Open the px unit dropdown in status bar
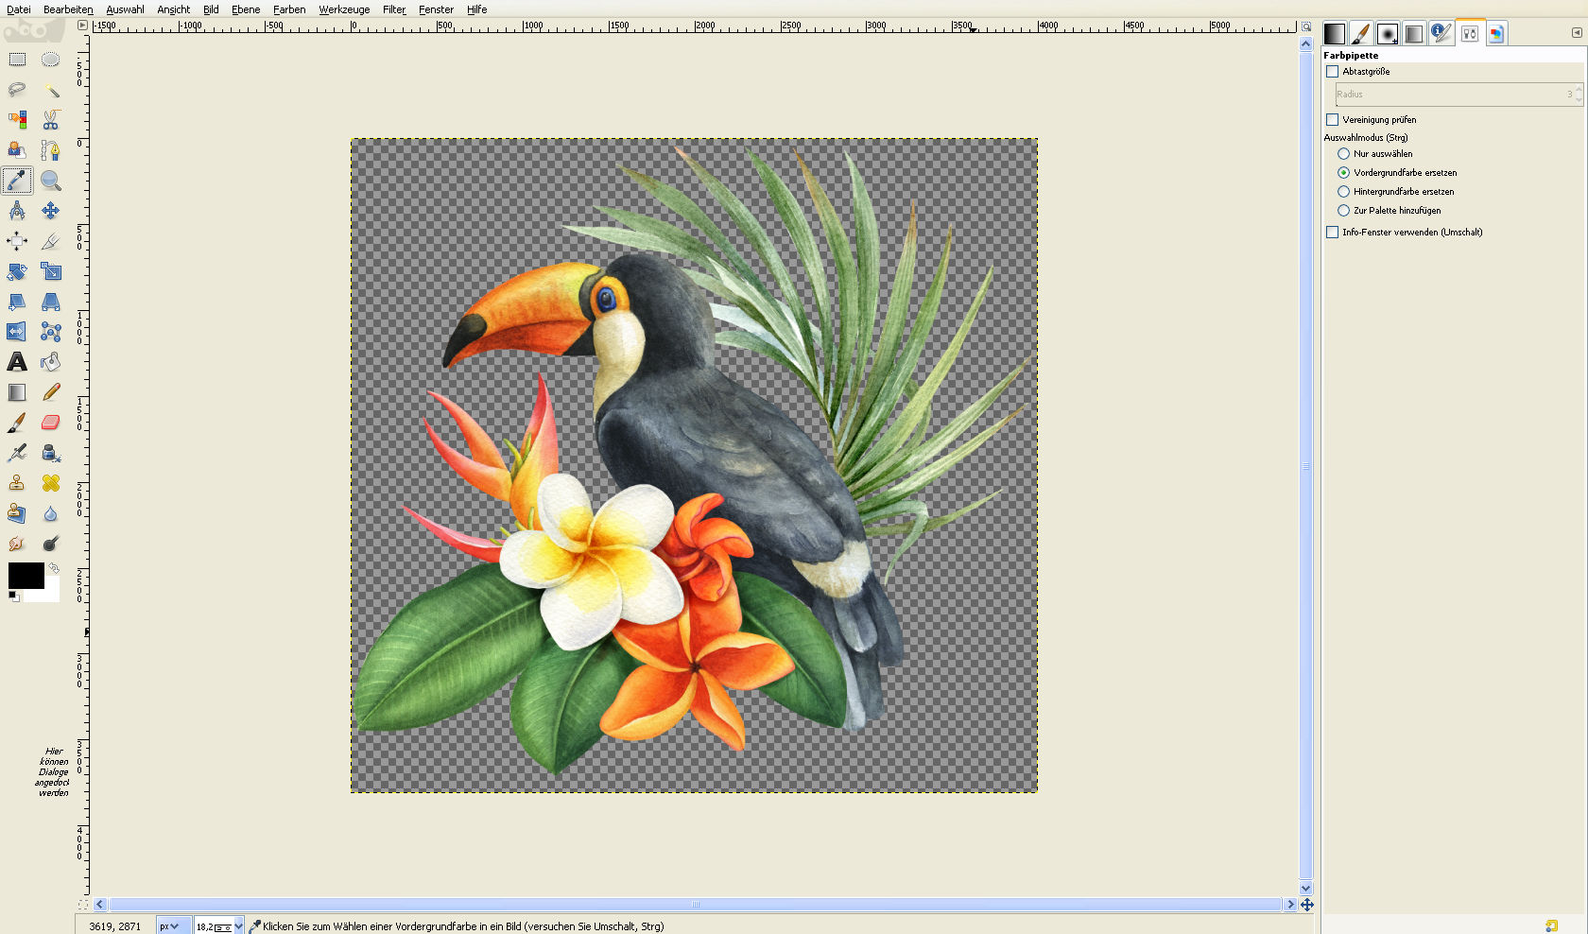The width and height of the screenshot is (1588, 934). tap(173, 926)
